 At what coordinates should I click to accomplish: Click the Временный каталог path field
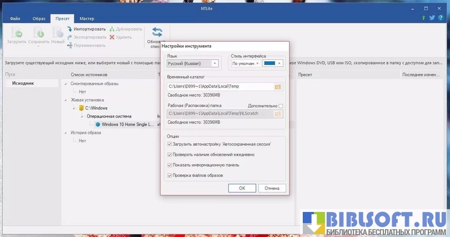pyautogui.click(x=220, y=86)
